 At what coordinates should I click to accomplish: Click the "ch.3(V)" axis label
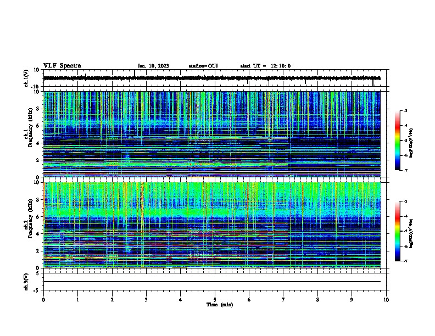click(26, 282)
